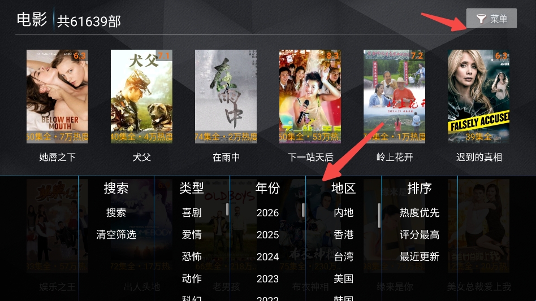Select 恐怖 in the 类型 list
This screenshot has height=301, width=536.
pyautogui.click(x=192, y=256)
